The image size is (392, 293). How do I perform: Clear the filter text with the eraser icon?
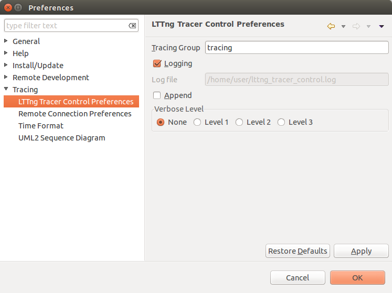[x=132, y=26]
